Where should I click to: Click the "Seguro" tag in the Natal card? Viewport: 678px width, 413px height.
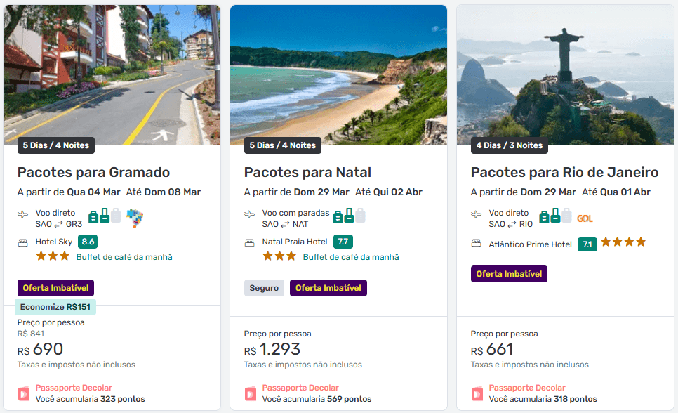coord(264,288)
